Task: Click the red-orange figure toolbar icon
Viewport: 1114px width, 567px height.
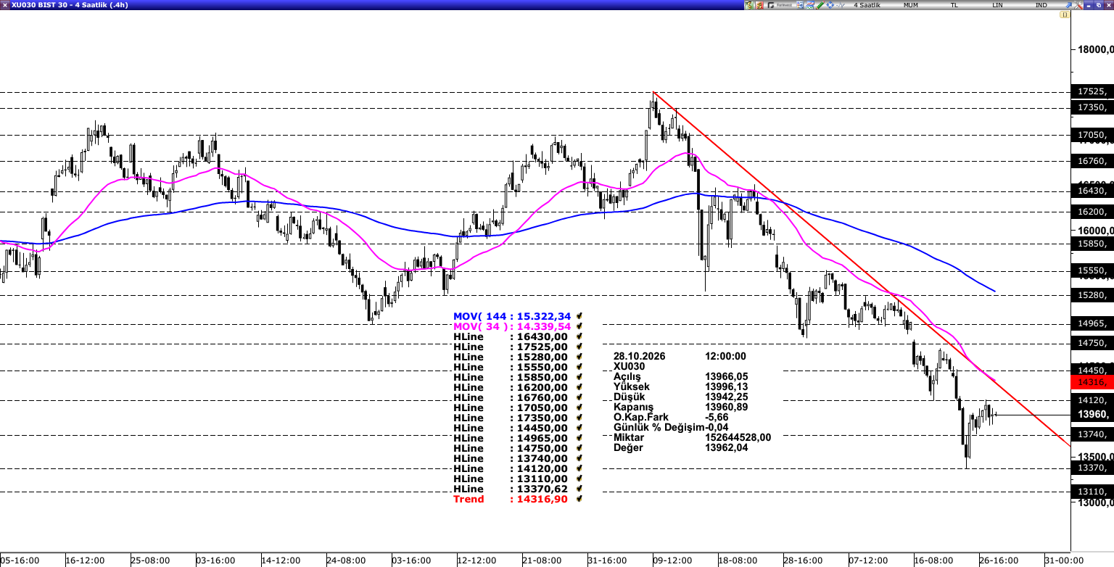Action: [759, 5]
